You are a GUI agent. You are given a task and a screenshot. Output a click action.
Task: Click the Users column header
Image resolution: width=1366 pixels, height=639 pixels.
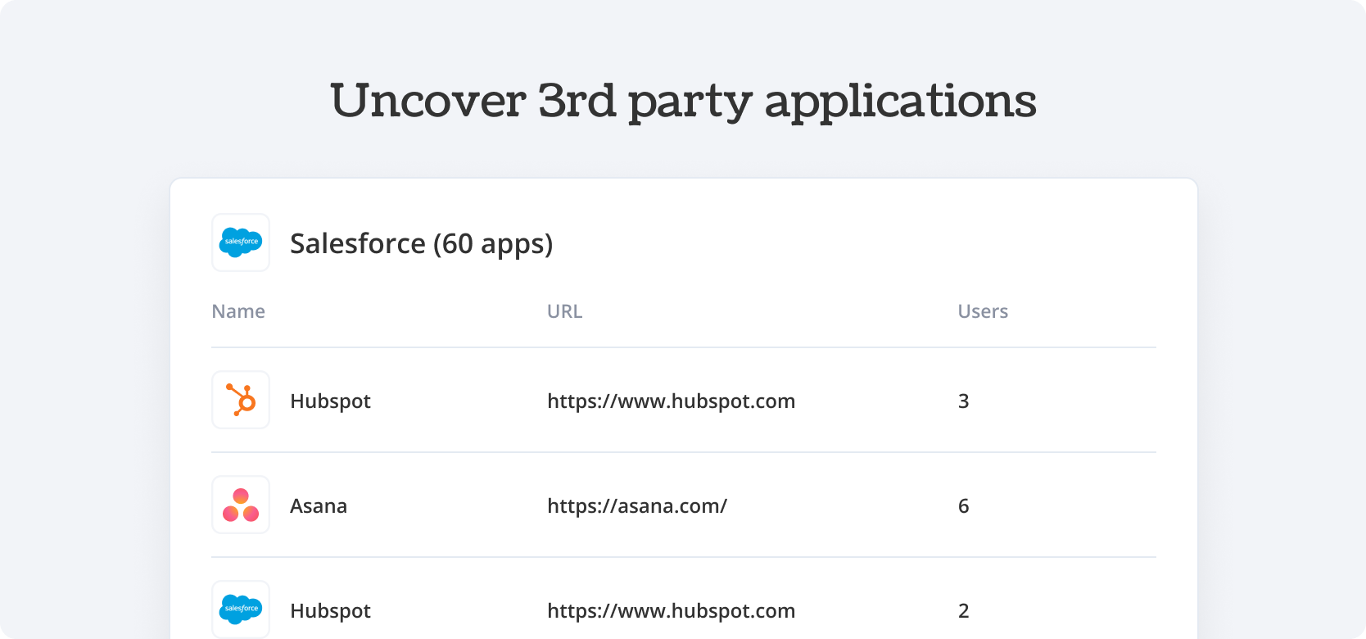pyautogui.click(x=983, y=311)
